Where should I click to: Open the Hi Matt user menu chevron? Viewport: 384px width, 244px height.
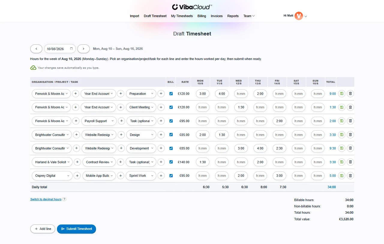point(306,17)
